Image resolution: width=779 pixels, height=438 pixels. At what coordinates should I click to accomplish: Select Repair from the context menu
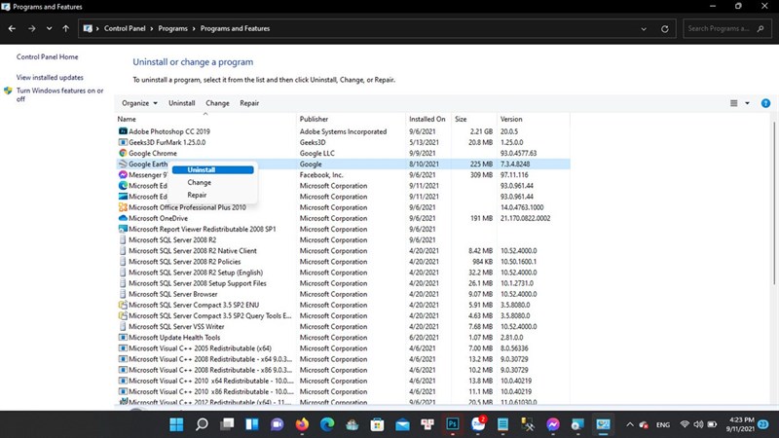click(x=197, y=195)
